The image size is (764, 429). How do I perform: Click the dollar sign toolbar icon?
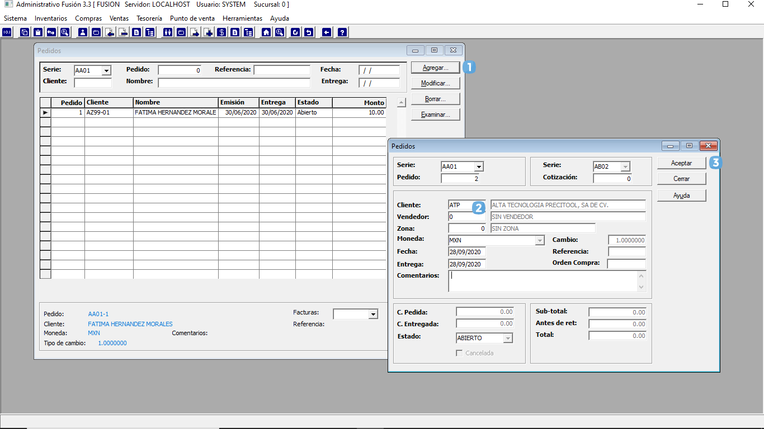tap(221, 32)
